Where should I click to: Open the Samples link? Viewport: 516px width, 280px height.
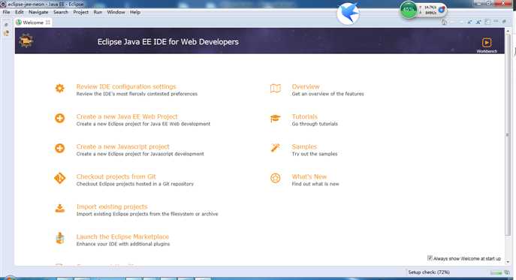[304, 146]
